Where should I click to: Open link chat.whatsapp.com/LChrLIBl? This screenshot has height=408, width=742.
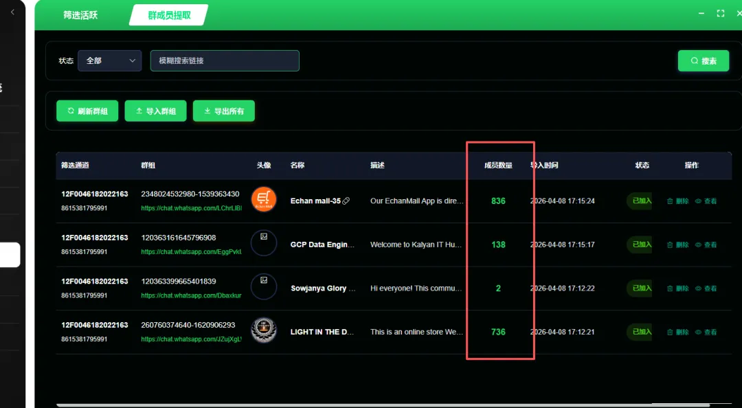pyautogui.click(x=191, y=208)
